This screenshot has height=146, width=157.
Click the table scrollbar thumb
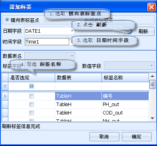coord(152,84)
